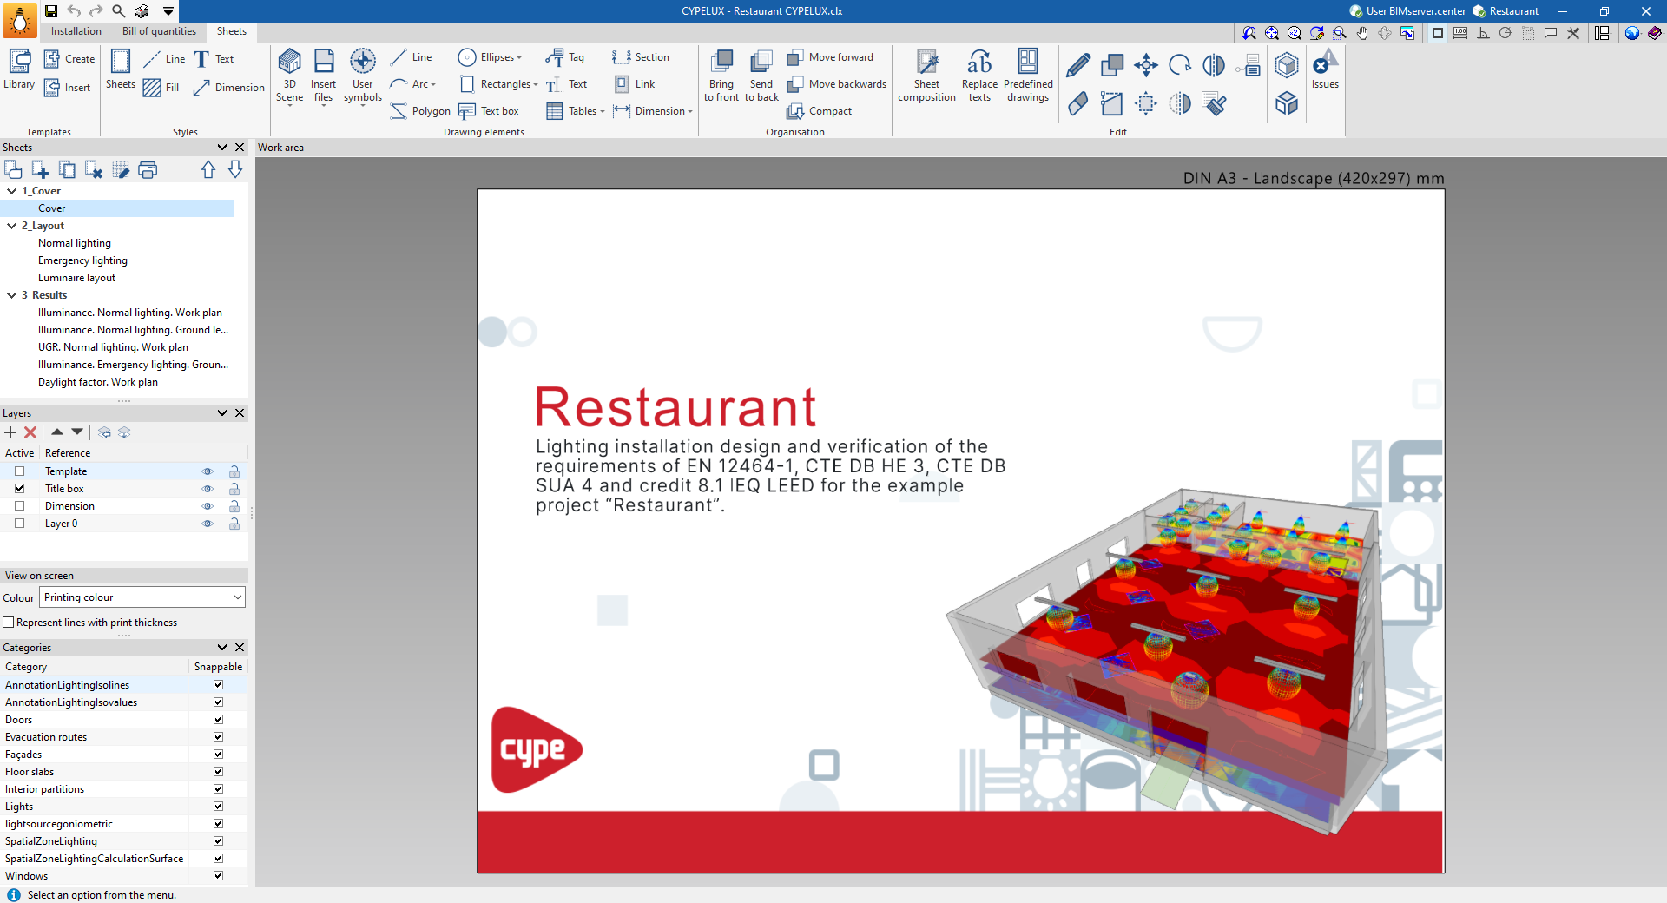Click the 3D Scene tool

click(289, 76)
